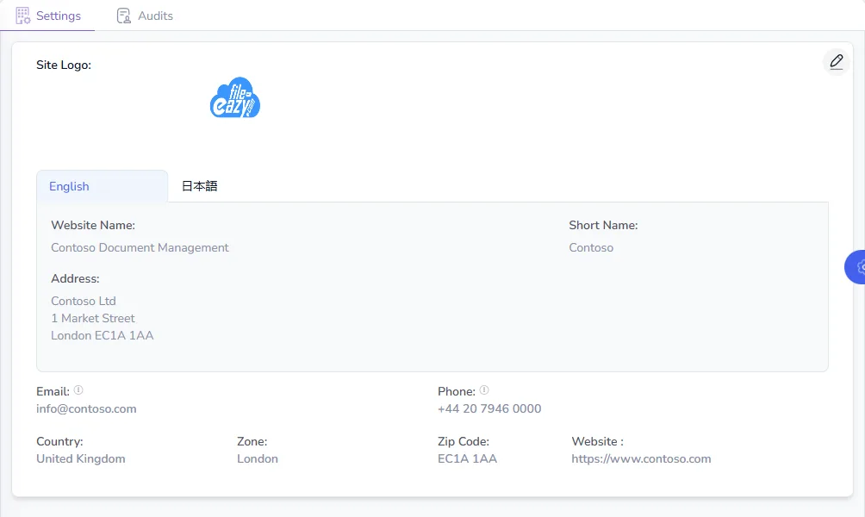Click the short name value Contoso

click(x=591, y=248)
